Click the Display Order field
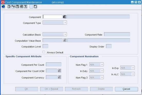 pyautogui.click(x=109, y=46)
